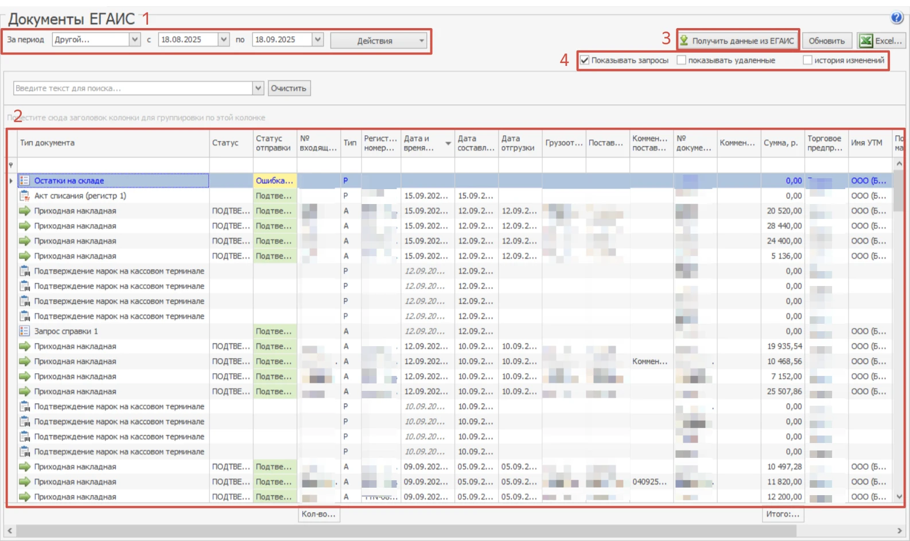Click the Обновить refresh button

[827, 41]
